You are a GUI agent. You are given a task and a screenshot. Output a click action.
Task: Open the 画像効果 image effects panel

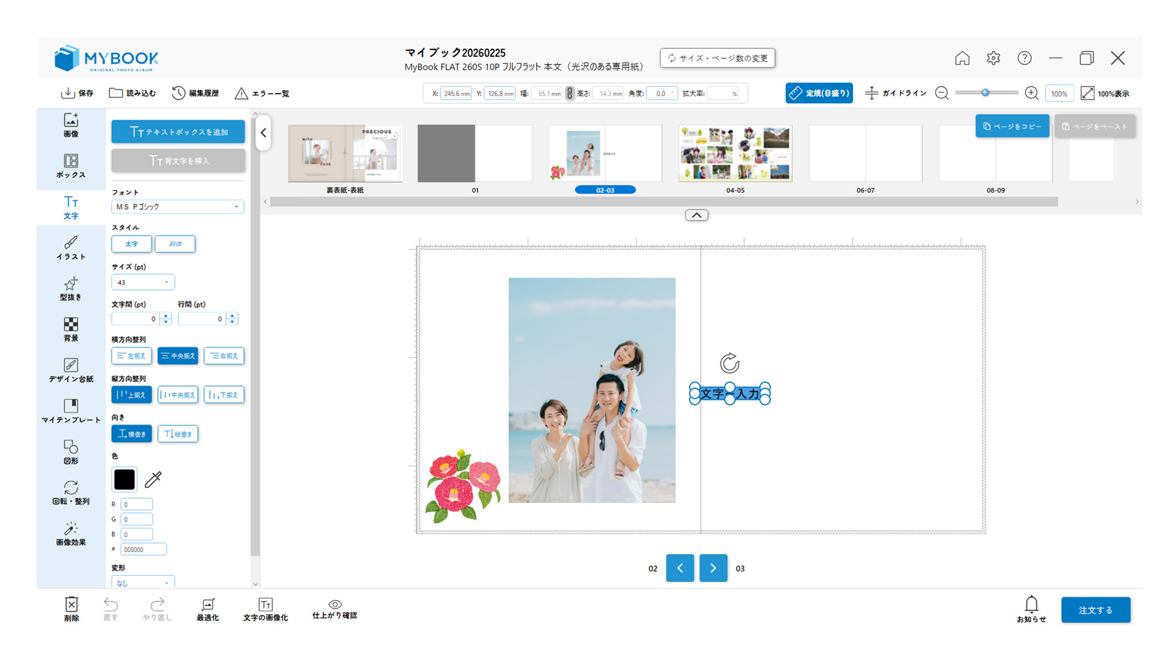coord(71,534)
